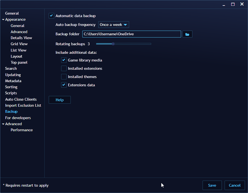
Task: Open Auto Close Clients settings
Action: [21, 99]
